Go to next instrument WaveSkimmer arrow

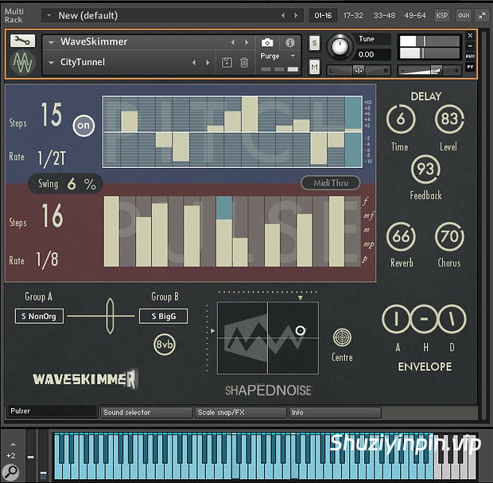pyautogui.click(x=246, y=42)
